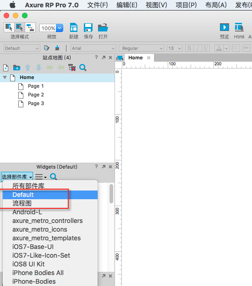Click the format painter icon
252x286 pixels.
coord(57,48)
